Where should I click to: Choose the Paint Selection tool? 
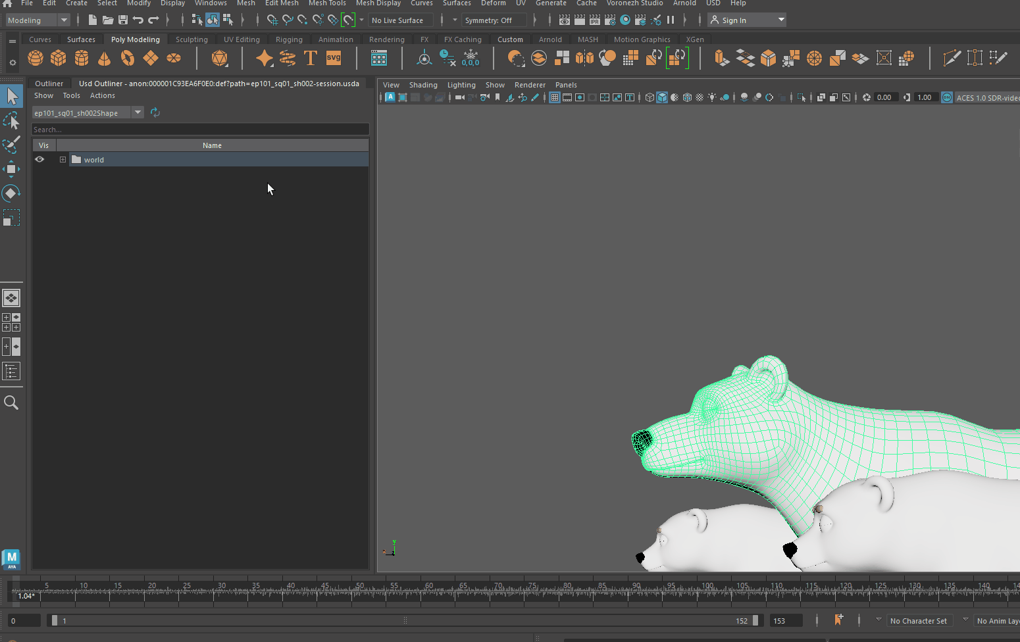pyautogui.click(x=11, y=145)
